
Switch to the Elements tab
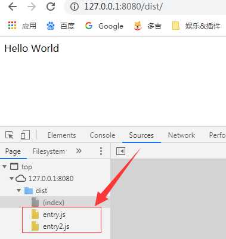[61, 135]
